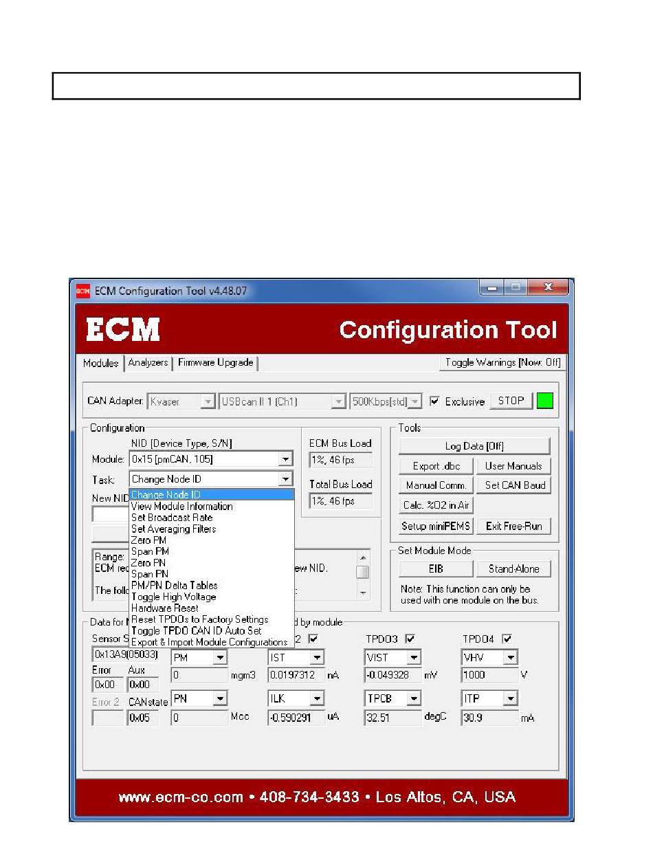The image size is (653, 862).
Task: Select Export & Import Module Configurations task
Action: point(212,642)
